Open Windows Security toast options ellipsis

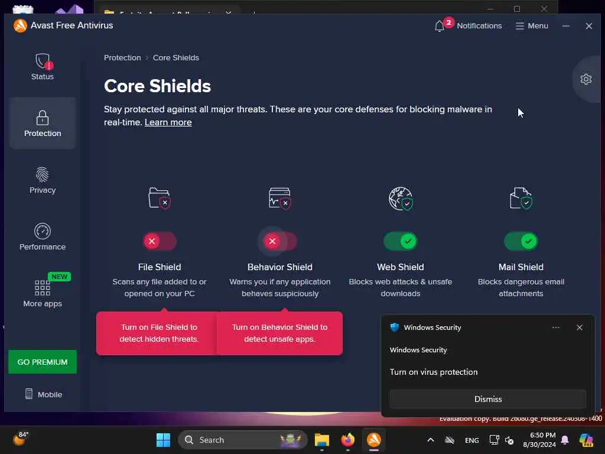555,327
